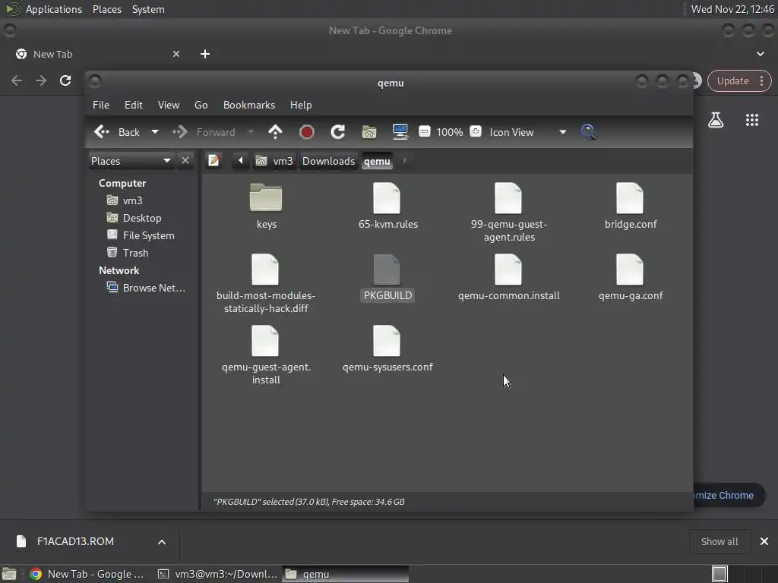Image resolution: width=778 pixels, height=583 pixels.
Task: Go up to parent folder arrow
Action: point(275,132)
